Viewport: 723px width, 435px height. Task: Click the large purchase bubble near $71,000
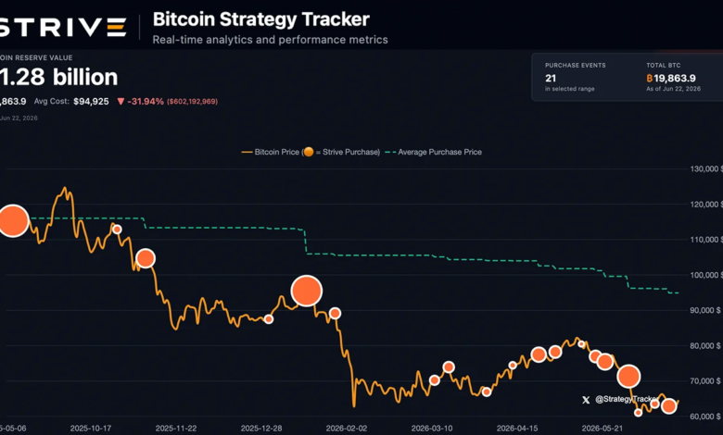[628, 377]
